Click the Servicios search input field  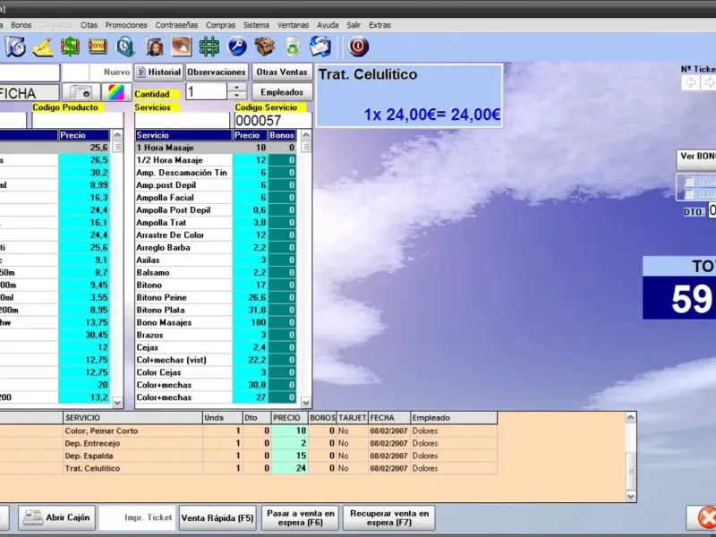click(x=183, y=121)
